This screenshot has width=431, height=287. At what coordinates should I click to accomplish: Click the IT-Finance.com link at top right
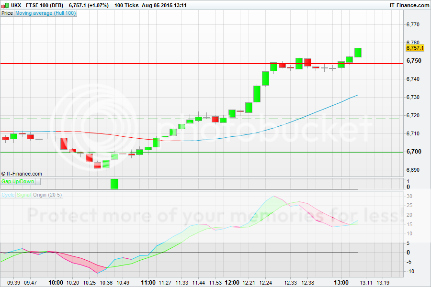pos(406,5)
